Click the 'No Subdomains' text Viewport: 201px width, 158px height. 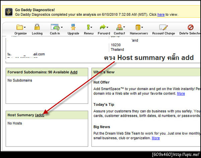20,80
